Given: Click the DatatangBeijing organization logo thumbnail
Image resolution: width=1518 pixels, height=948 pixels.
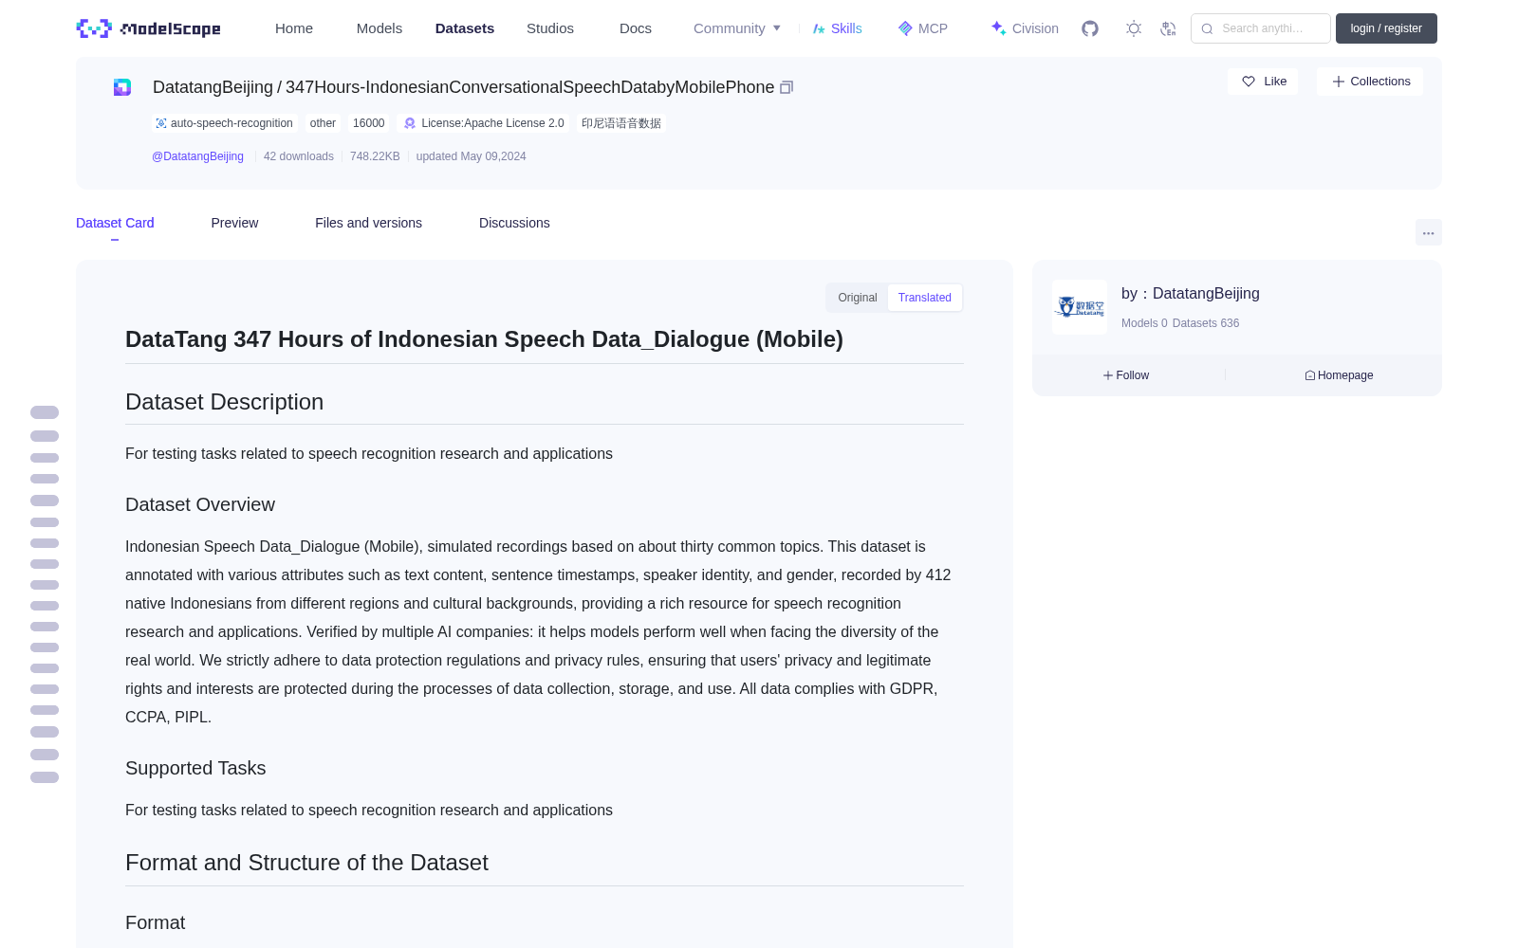Looking at the screenshot, I should tap(1080, 307).
